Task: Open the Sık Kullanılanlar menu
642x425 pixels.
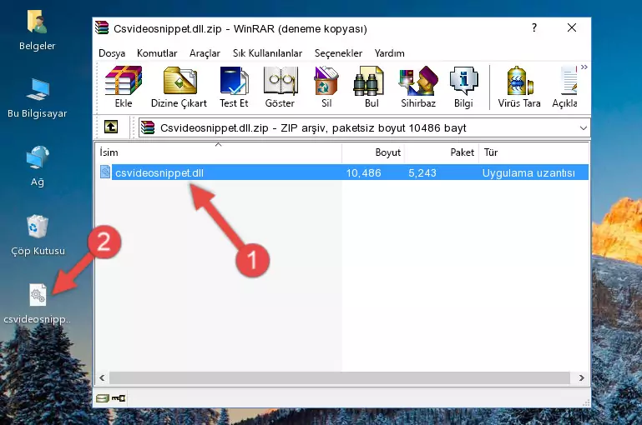Action: click(267, 53)
